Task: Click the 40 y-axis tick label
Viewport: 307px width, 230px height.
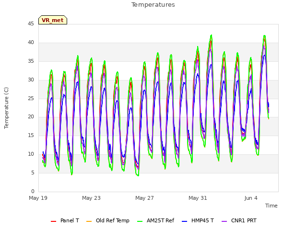Action: click(x=31, y=43)
